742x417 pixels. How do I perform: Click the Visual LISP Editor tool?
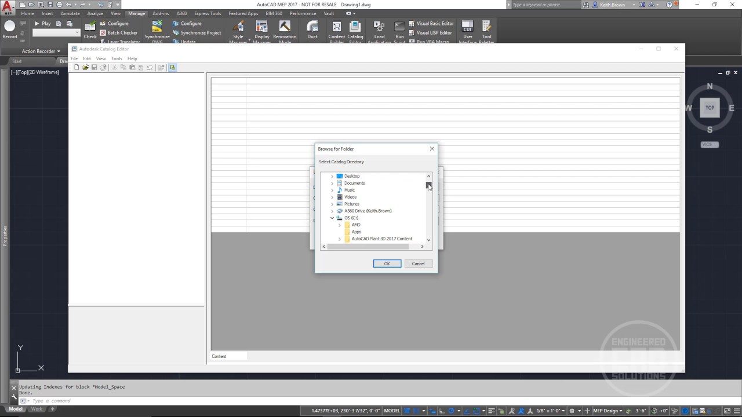click(x=430, y=33)
